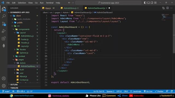The width and height of the screenshot is (175, 98).
Task: Open the errors and warnings status indicator
Action: pyautogui.click(x=21, y=91)
